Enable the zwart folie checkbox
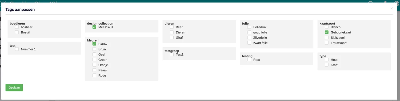 249,43
